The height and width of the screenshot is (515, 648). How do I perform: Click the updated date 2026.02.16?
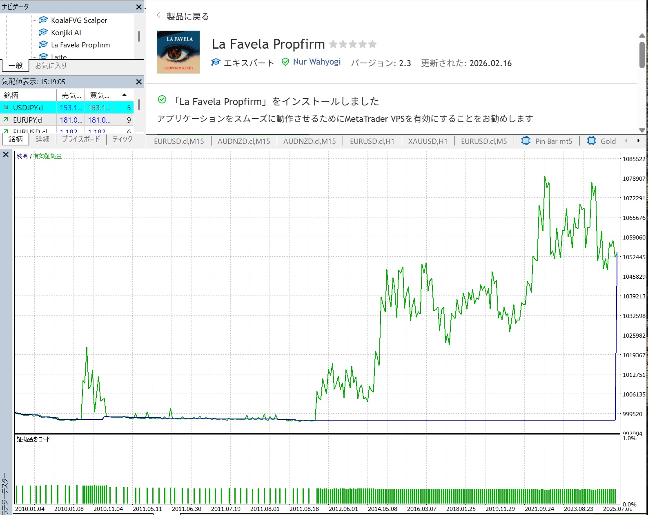(x=490, y=63)
